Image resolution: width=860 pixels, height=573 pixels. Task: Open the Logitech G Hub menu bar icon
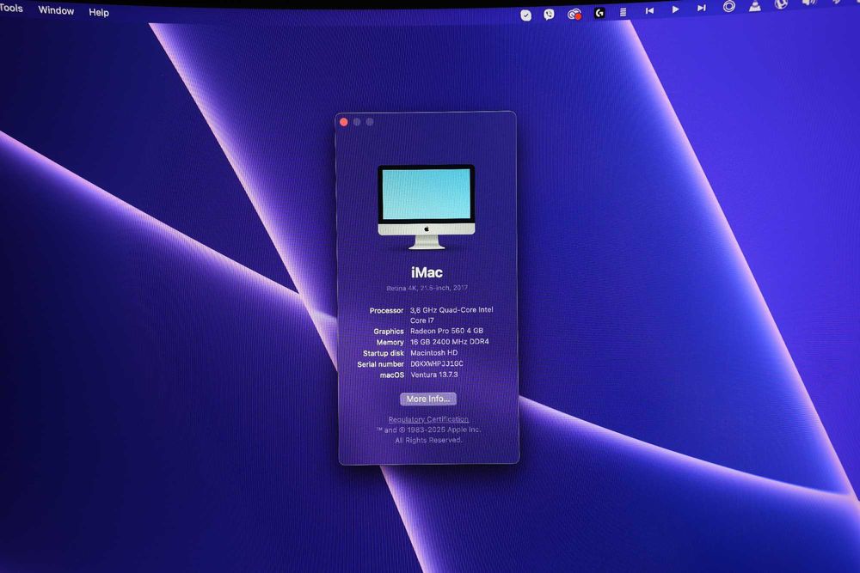click(599, 13)
